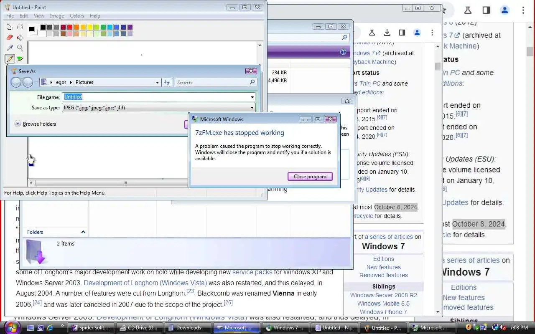The width and height of the screenshot is (535, 334).
Task: Click Paint canvas vertical scroll up arrow
Action: click(x=260, y=45)
